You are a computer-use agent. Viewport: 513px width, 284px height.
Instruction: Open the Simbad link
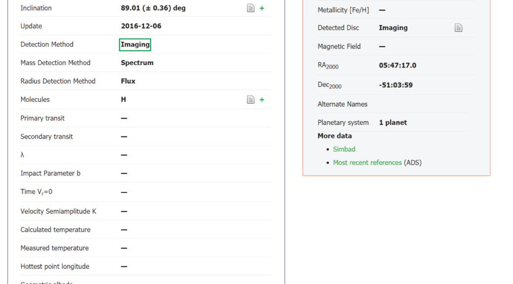click(344, 149)
